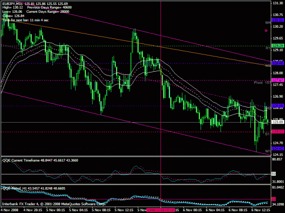Click the blue M4 price tag at top of axis
285x213 pixels.
(278, 20)
